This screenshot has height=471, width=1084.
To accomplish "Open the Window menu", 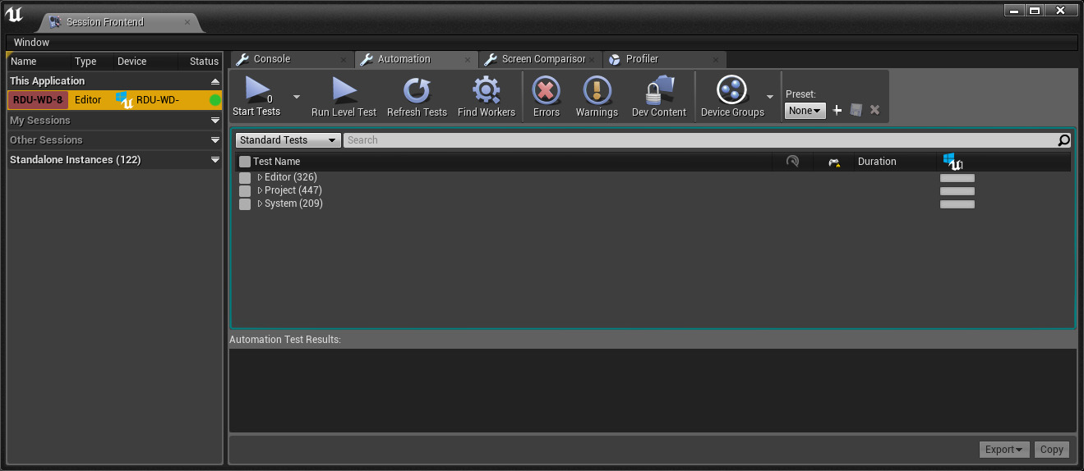I will click(x=31, y=43).
